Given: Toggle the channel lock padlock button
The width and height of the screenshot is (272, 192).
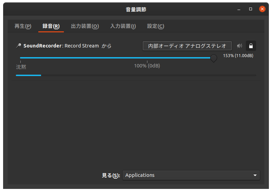Looking at the screenshot, I should (251, 46).
